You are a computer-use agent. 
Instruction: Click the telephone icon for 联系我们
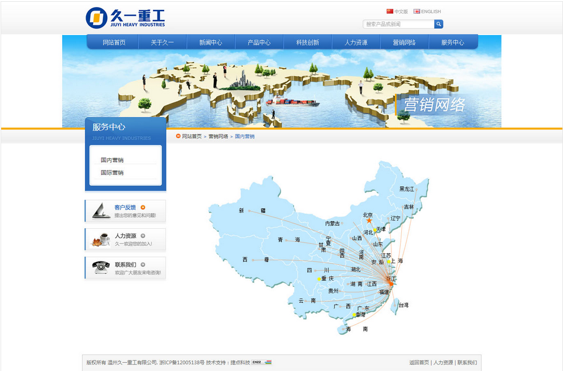101,267
